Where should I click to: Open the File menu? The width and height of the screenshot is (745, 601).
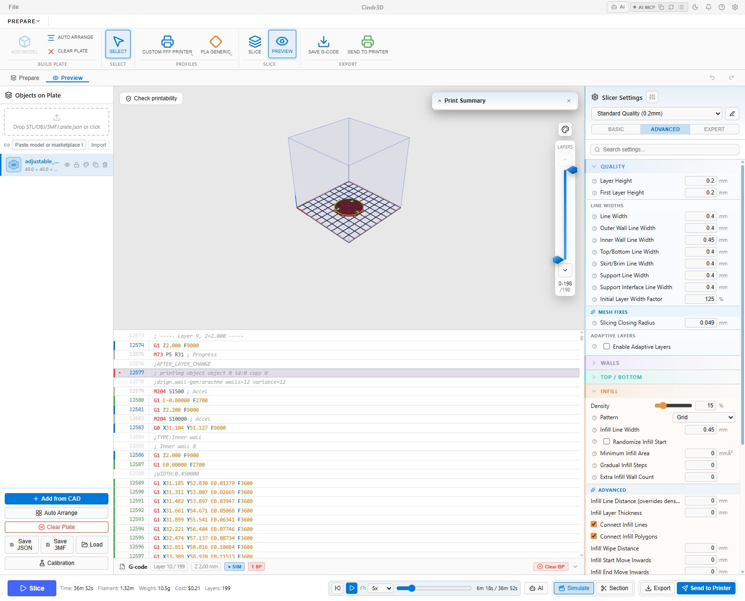[x=14, y=7]
